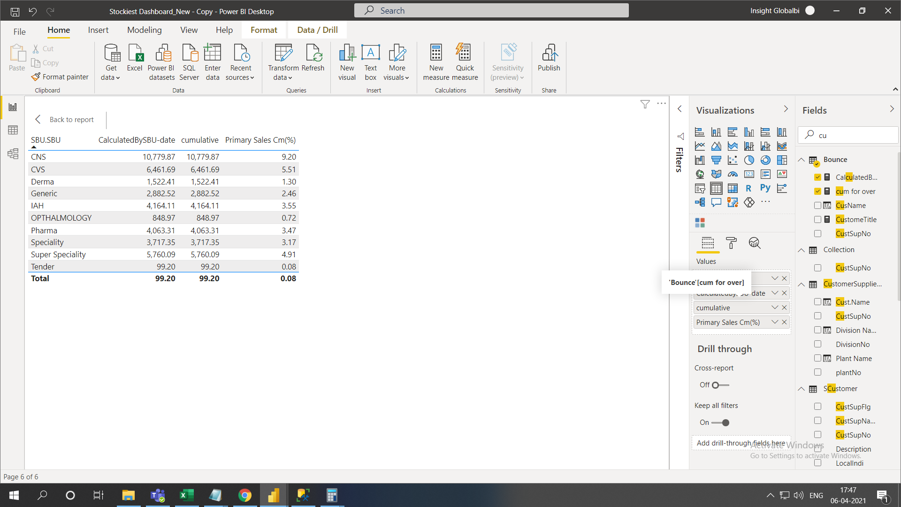This screenshot has height=507, width=901.
Task: Add a Text box
Action: (371, 62)
